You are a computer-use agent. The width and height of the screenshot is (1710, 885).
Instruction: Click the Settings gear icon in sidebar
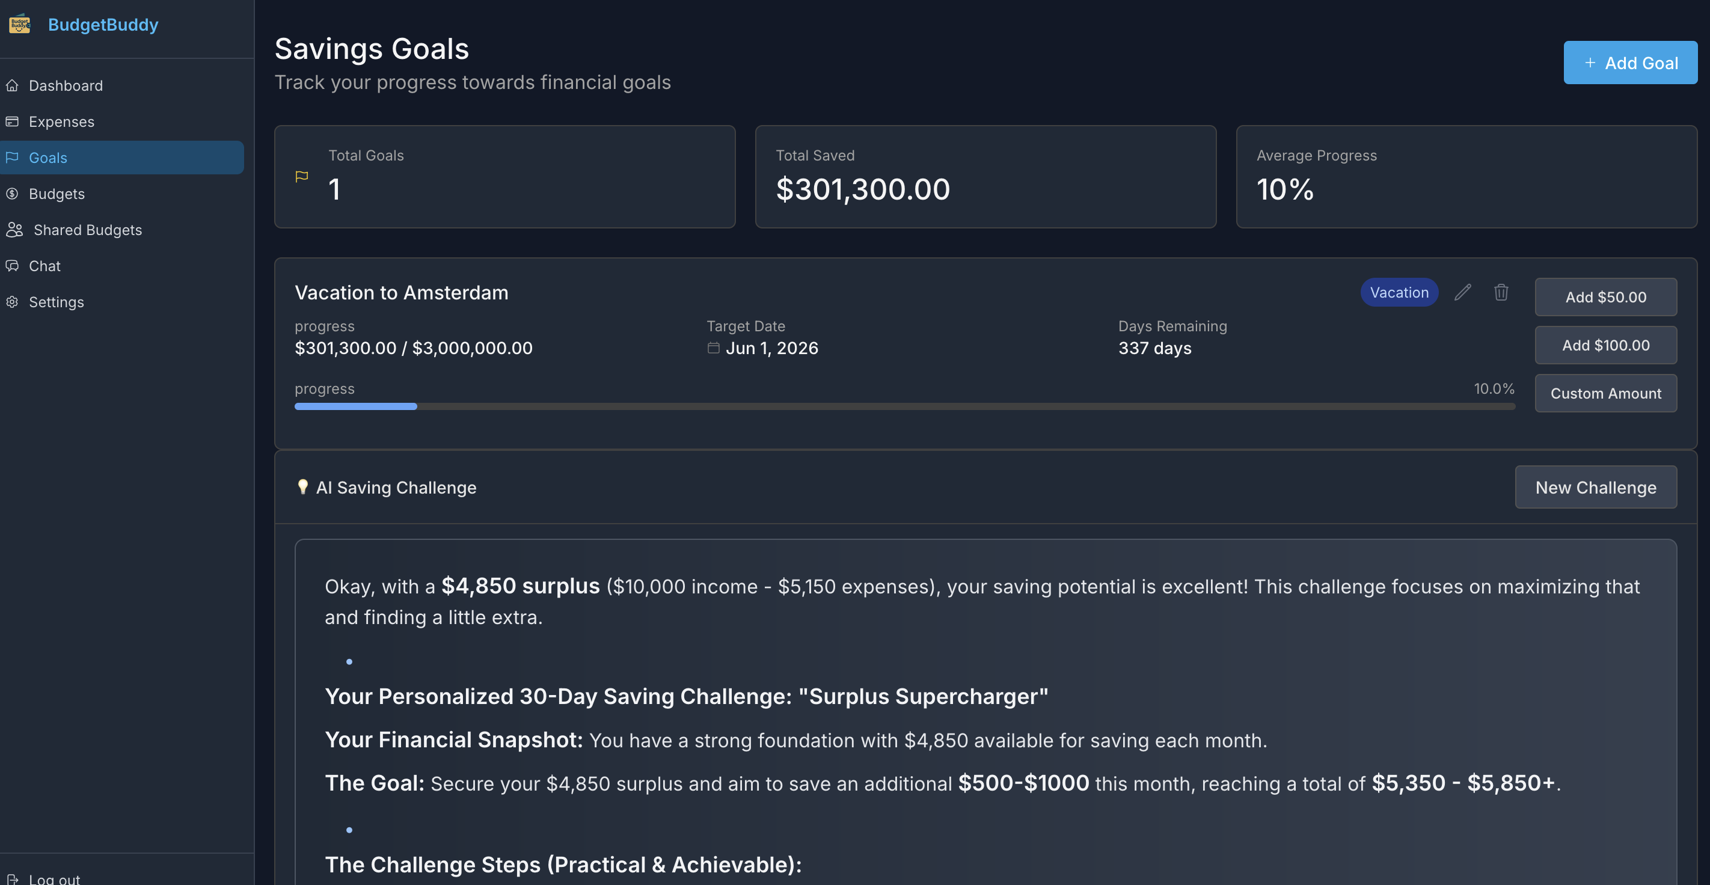[12, 301]
